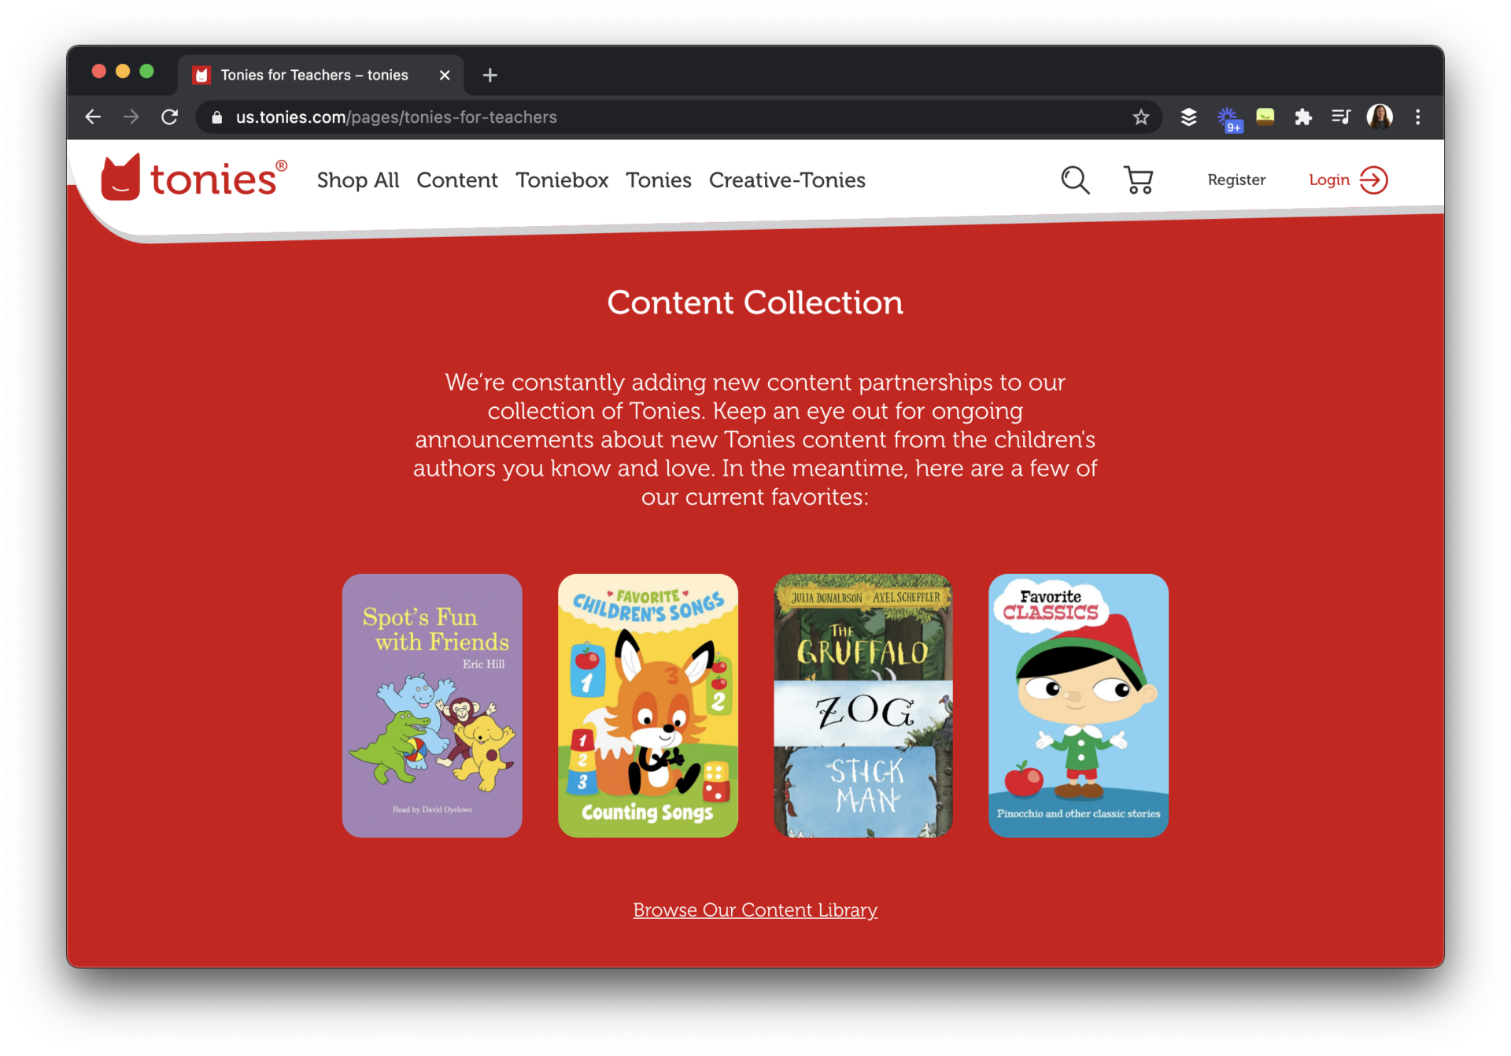This screenshot has width=1511, height=1056.
Task: Go back to previous page
Action: point(93,117)
